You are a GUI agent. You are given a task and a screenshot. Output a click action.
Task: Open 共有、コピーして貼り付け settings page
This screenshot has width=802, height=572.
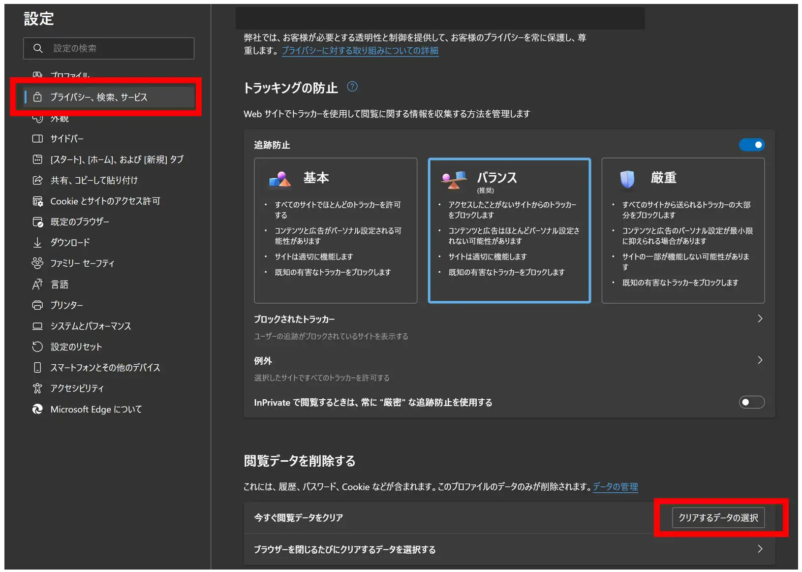(94, 180)
